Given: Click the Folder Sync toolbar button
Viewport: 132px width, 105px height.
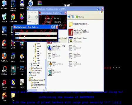Looking at the screenshot, I should tap(80, 17).
